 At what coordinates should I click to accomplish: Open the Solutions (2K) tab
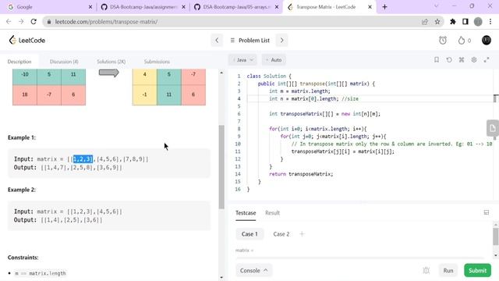pyautogui.click(x=111, y=62)
